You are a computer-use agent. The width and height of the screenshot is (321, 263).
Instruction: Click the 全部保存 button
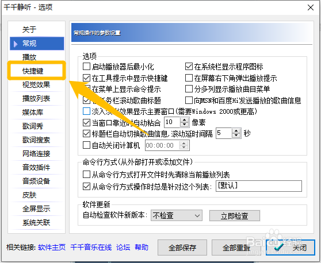click(x=182, y=247)
